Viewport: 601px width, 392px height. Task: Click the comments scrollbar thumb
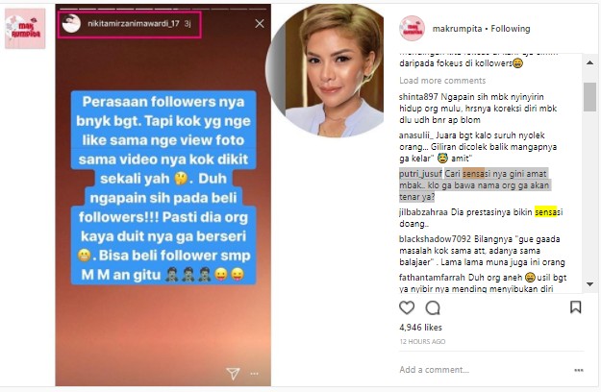point(589,97)
